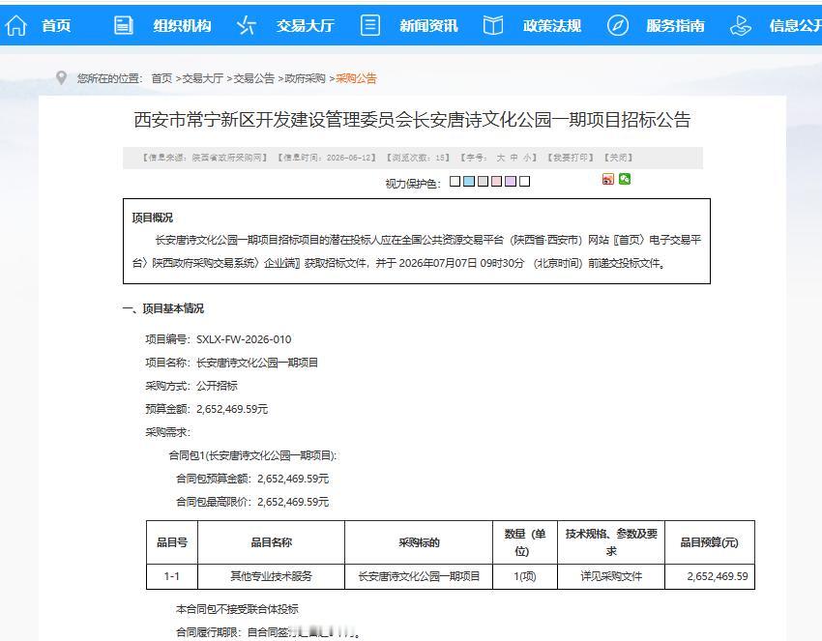The image size is (822, 641).
Task: Click 合同包最高限价 line
Action: click(x=252, y=502)
